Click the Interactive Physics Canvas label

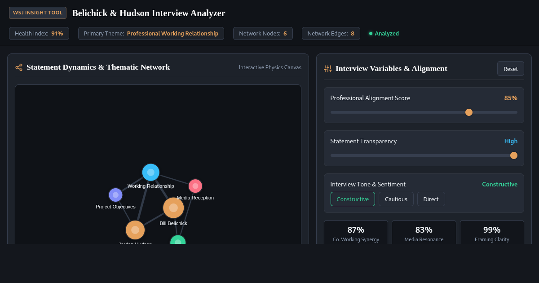point(270,67)
